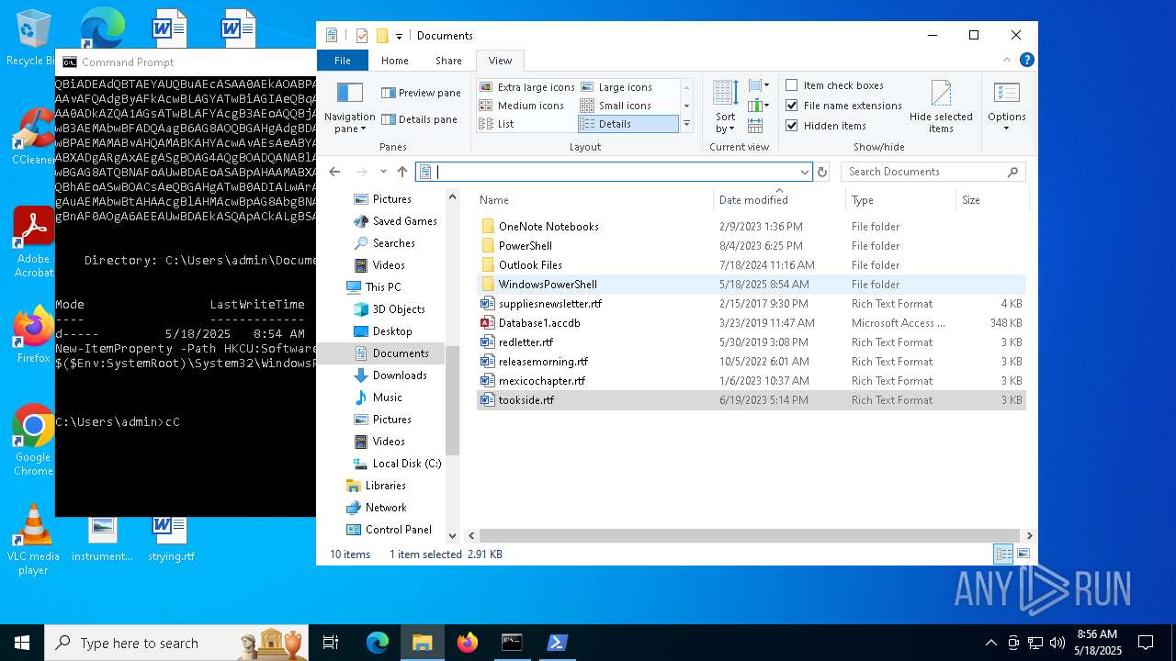
Task: Switch to the Home ribbon tab
Action: click(x=395, y=61)
